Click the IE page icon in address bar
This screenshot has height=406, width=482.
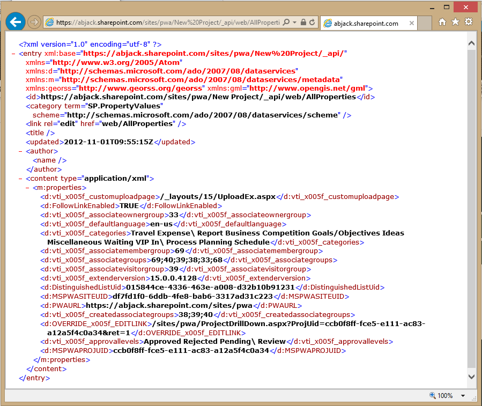(x=49, y=22)
